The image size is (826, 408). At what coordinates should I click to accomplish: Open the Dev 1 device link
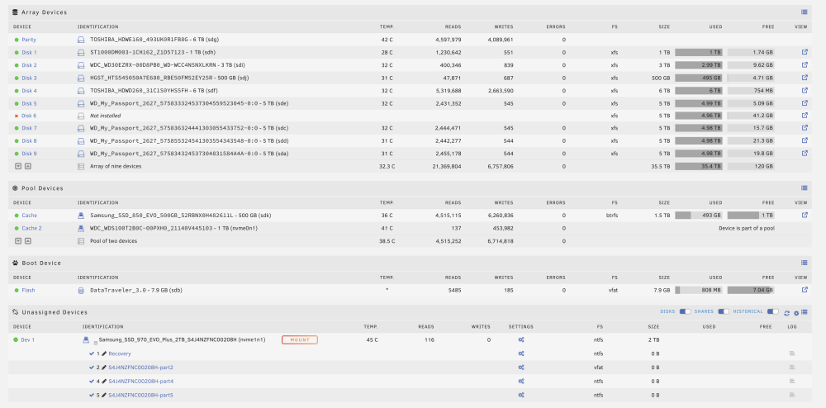tap(27, 339)
